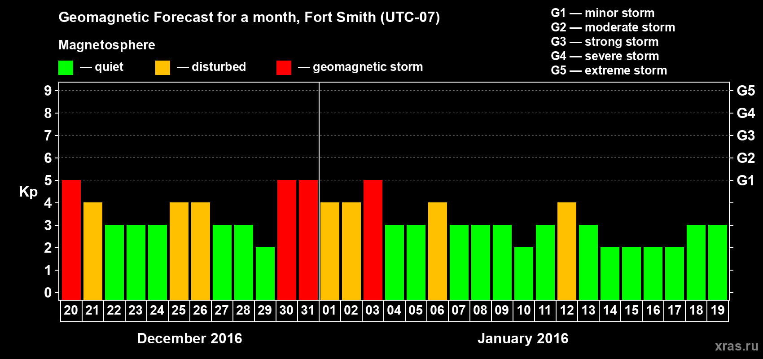Click the xras.ru source link

(x=737, y=346)
